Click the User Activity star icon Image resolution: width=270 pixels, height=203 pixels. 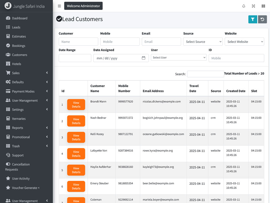[x=8, y=178]
